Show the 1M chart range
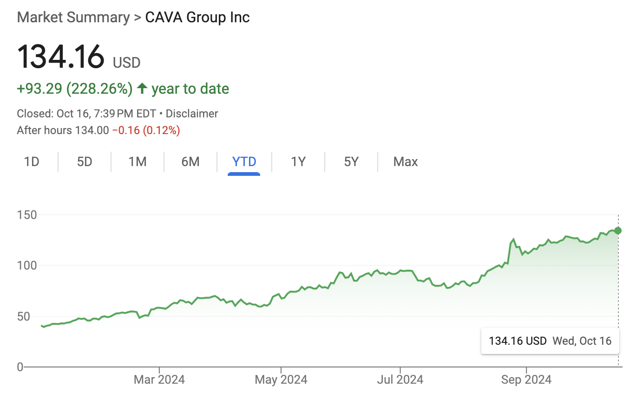Viewport: 630px width, 399px height. (138, 161)
